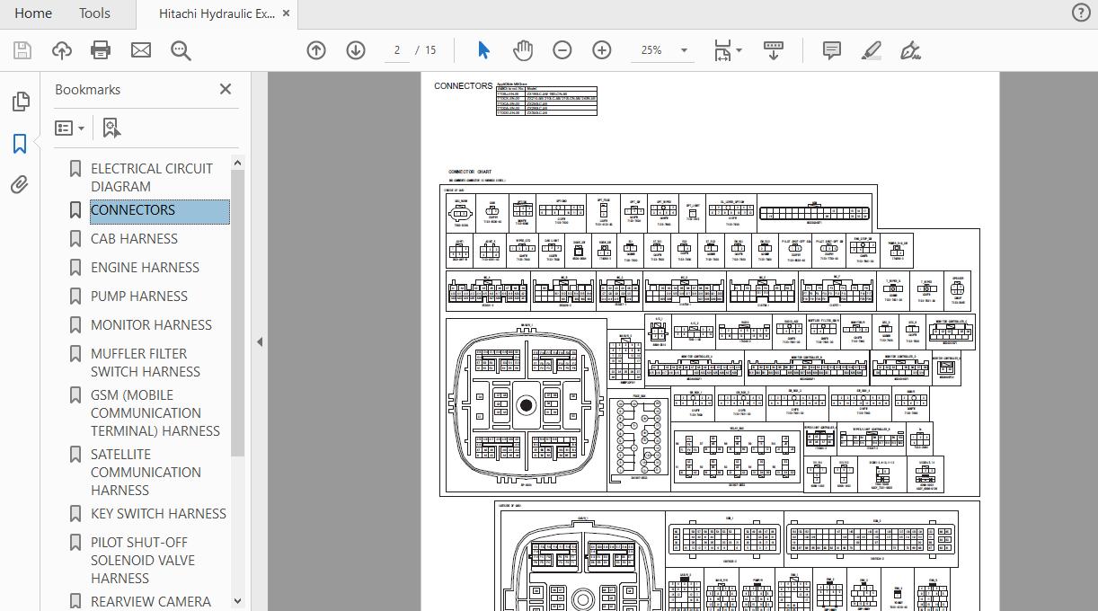Open the Help question mark
Screen dimensions: 1098x611
tap(1081, 13)
